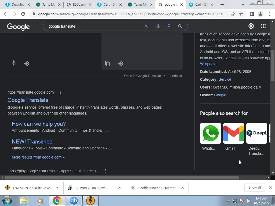Open the DeepL Translator thumbnail
This screenshot has height=206, width=275.
pos(256,133)
